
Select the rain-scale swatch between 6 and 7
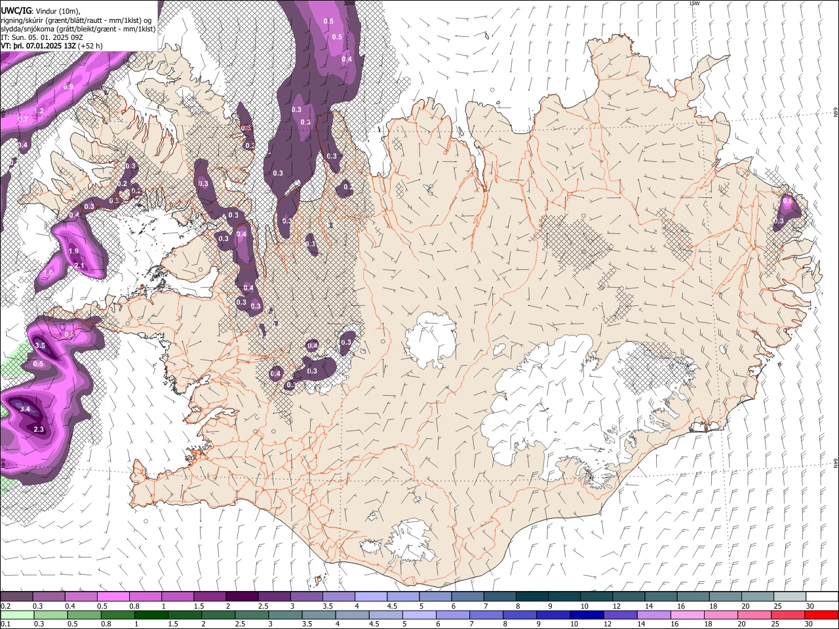click(x=452, y=615)
